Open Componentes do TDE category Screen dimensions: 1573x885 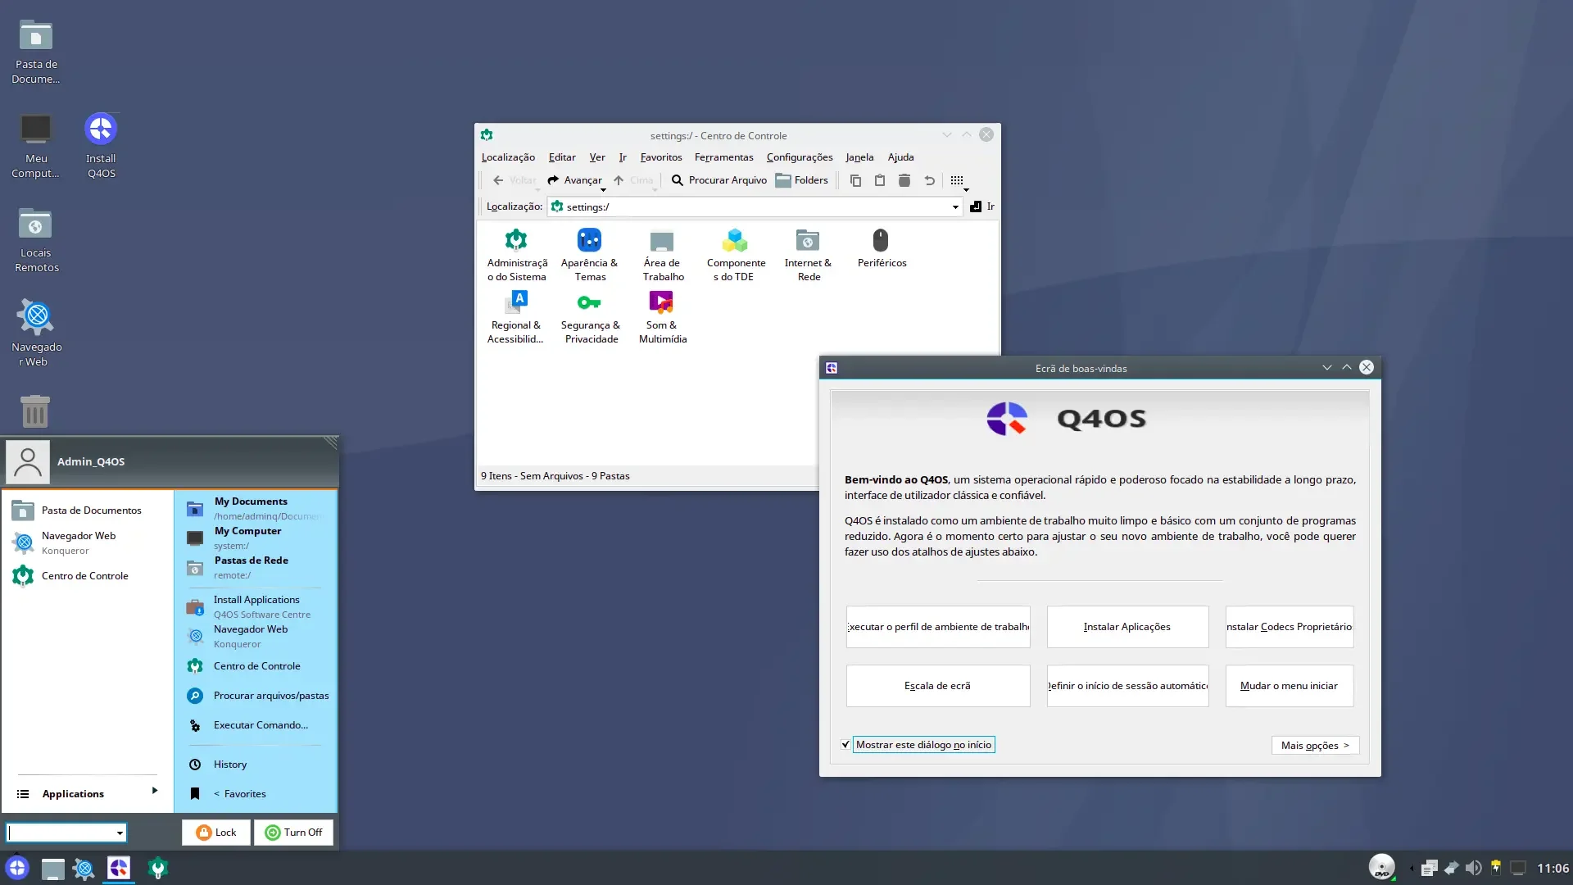click(736, 255)
